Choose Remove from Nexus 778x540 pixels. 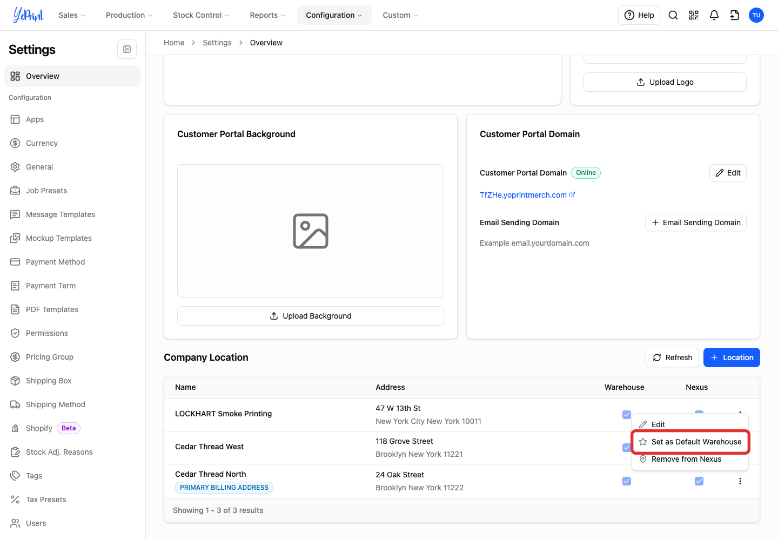point(690,459)
